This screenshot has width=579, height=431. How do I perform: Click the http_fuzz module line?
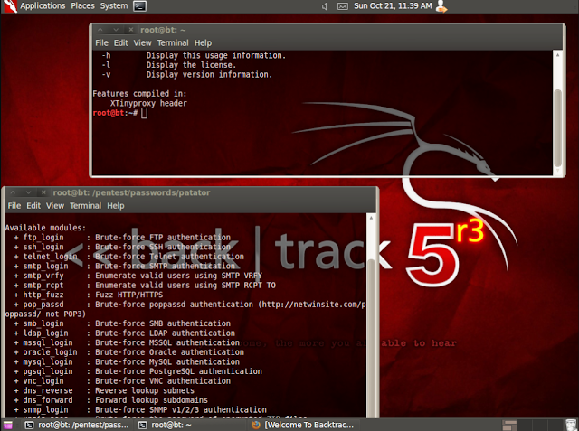pyautogui.click(x=89, y=295)
